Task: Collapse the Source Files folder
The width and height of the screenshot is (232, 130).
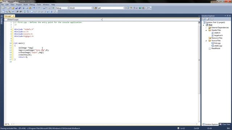Action: click(206, 41)
